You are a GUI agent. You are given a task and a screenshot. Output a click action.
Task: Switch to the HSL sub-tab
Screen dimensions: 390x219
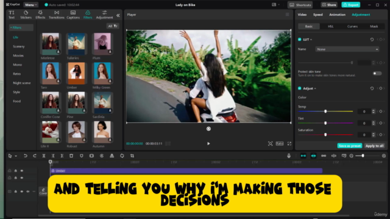330,26
